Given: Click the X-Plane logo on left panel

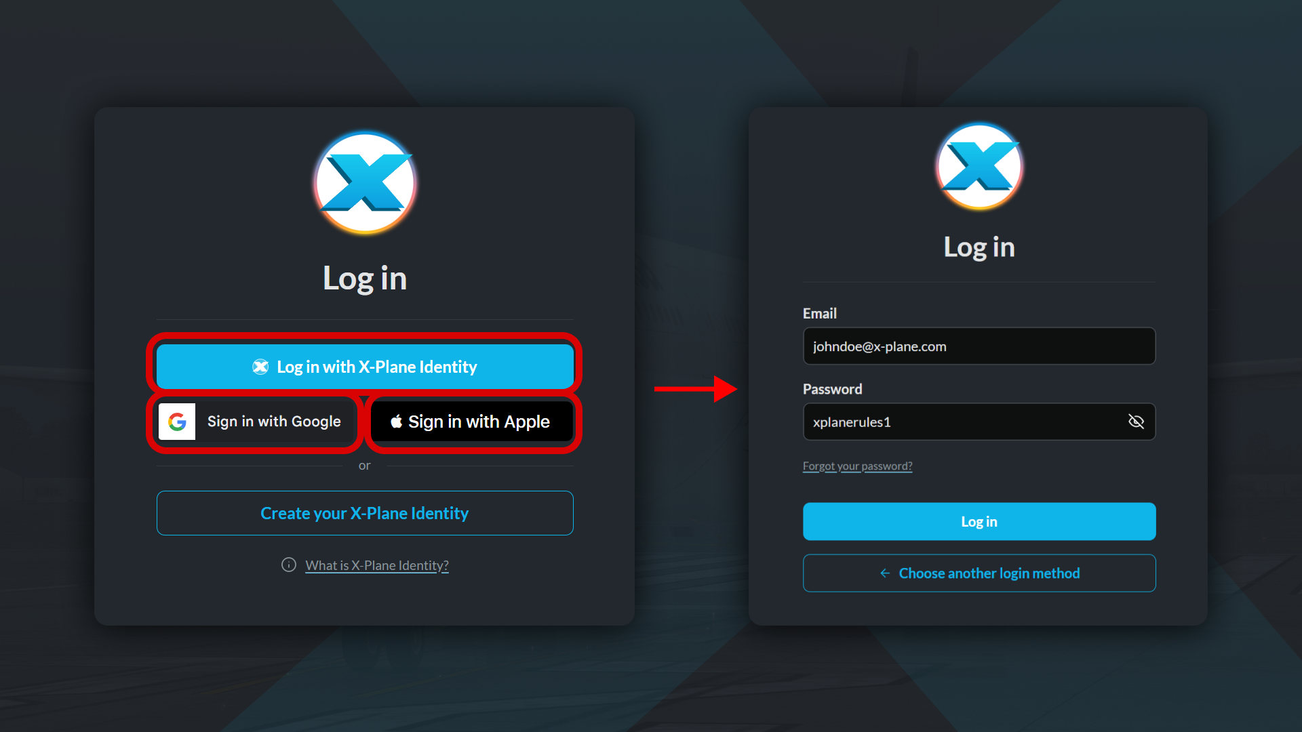Looking at the screenshot, I should (365, 183).
